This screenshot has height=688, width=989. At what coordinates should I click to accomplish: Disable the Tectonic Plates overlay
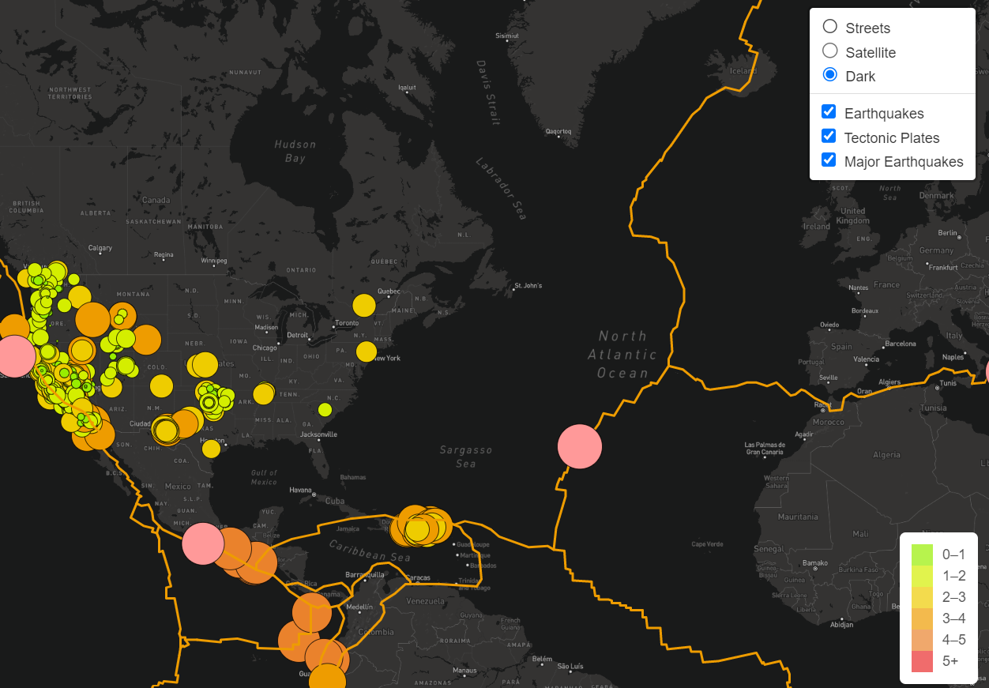pos(828,135)
